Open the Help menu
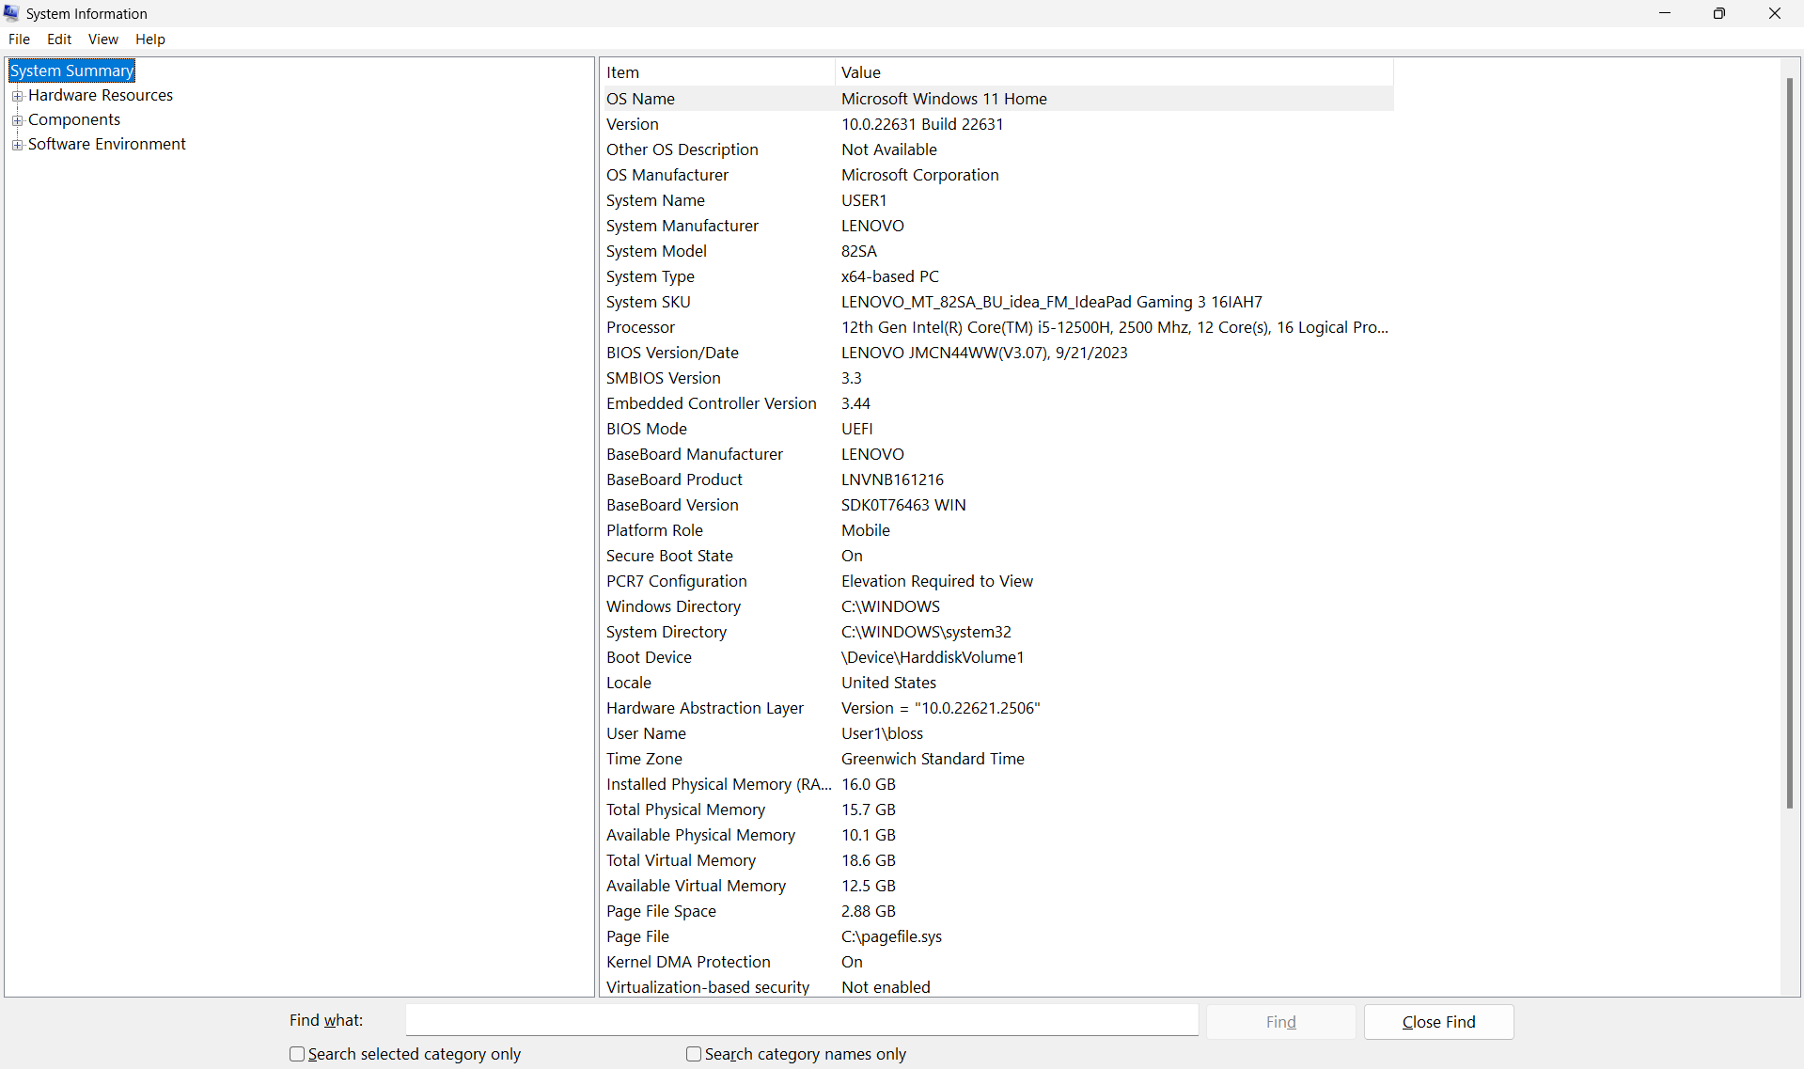 149,39
